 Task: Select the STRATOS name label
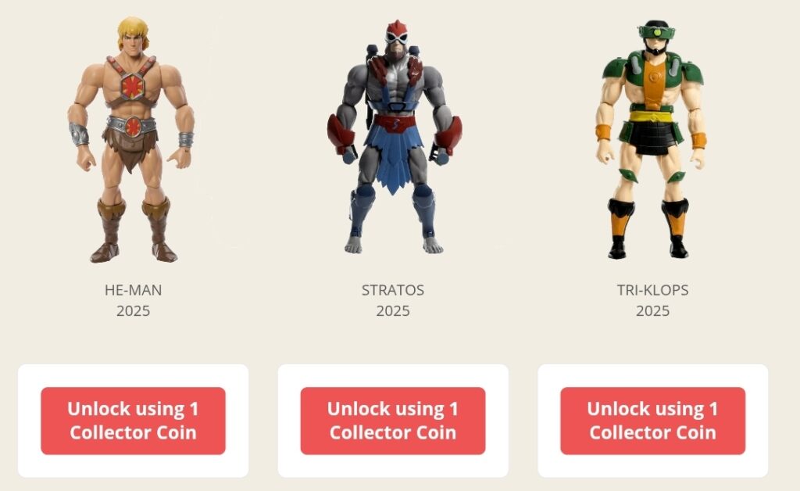[x=393, y=290]
